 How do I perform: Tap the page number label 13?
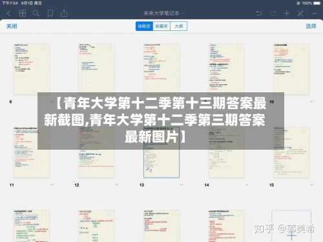pyautogui.click(x=141, y=185)
